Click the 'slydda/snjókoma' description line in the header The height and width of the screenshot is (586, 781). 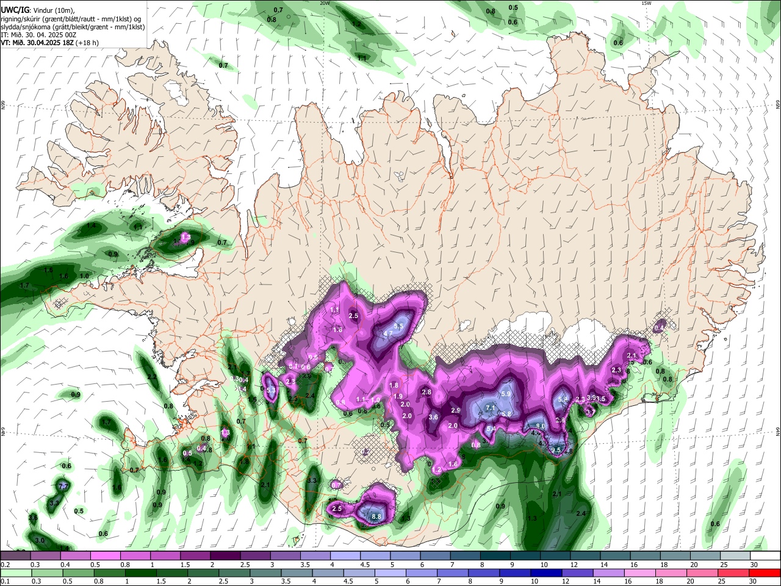(73, 27)
